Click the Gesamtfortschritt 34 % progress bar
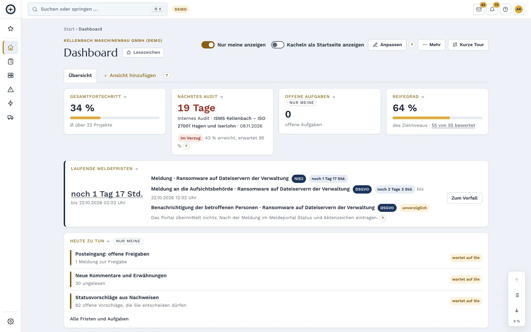531x332 pixels. [115, 118]
